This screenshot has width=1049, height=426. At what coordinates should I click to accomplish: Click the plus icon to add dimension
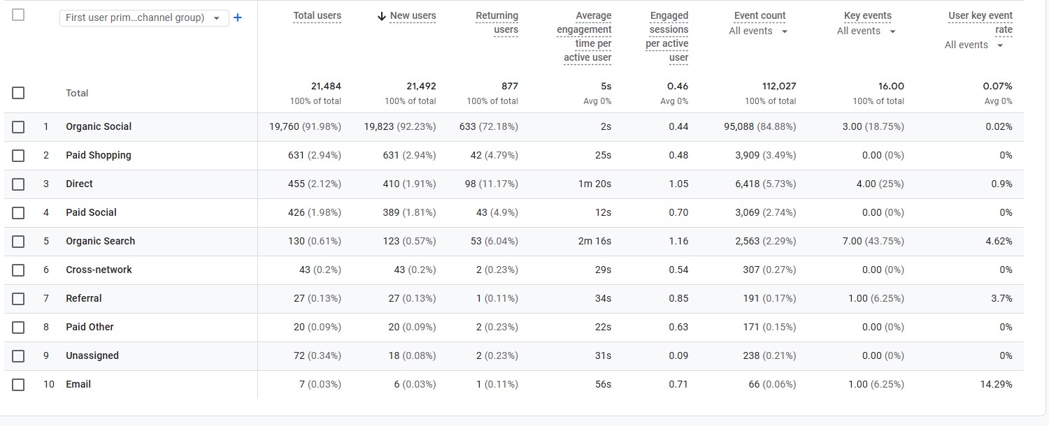pyautogui.click(x=238, y=17)
